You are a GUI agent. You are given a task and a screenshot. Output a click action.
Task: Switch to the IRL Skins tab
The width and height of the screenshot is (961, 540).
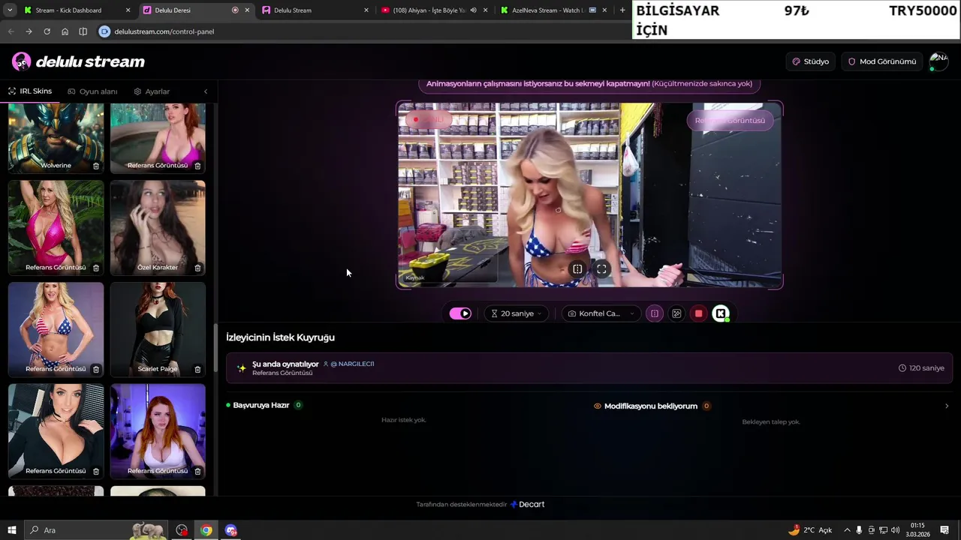pyautogui.click(x=30, y=91)
